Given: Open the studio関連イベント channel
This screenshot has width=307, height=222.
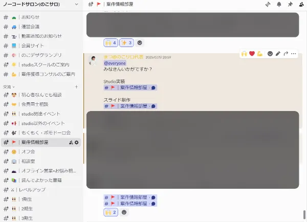Looking at the screenshot, I should tap(41, 114).
